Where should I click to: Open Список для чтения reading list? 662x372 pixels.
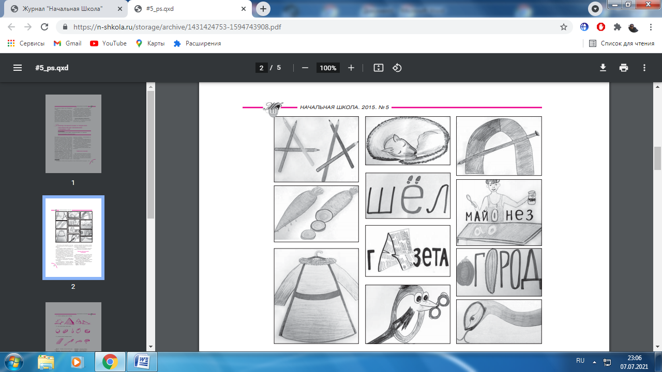pyautogui.click(x=622, y=43)
